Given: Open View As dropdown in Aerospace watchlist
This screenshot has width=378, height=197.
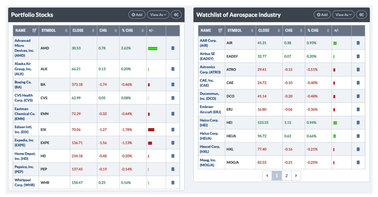Looking at the screenshot, I should pyautogui.click(x=343, y=14).
